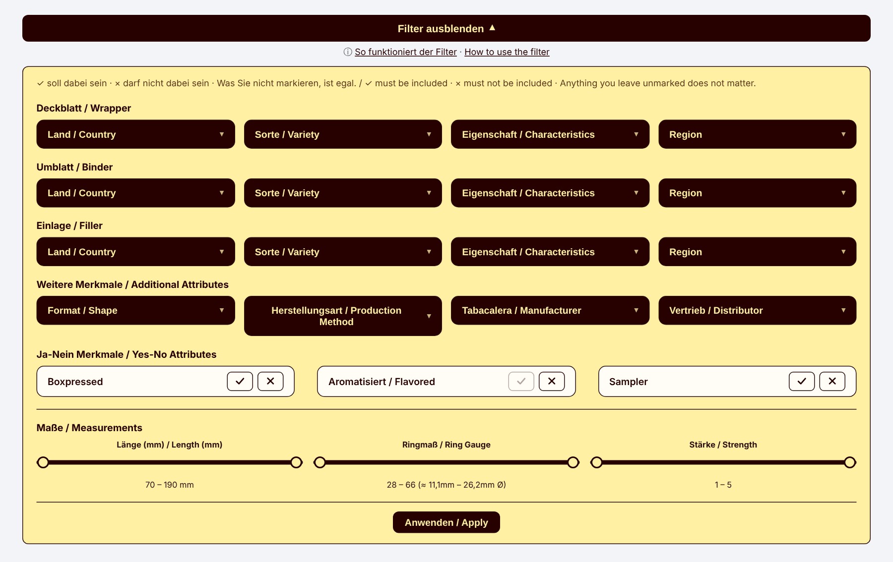Click the Deckblatt / Wrapper section heading
Screen dimensions: 893x562
click(84, 108)
